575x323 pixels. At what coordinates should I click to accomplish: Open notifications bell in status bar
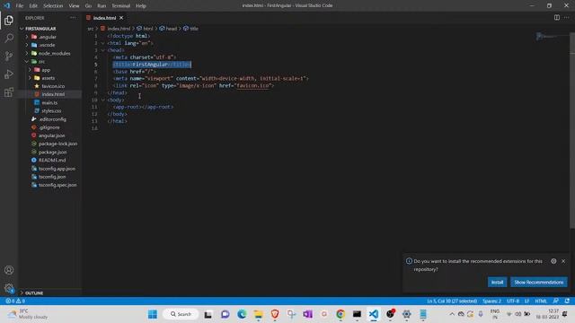coord(567,301)
